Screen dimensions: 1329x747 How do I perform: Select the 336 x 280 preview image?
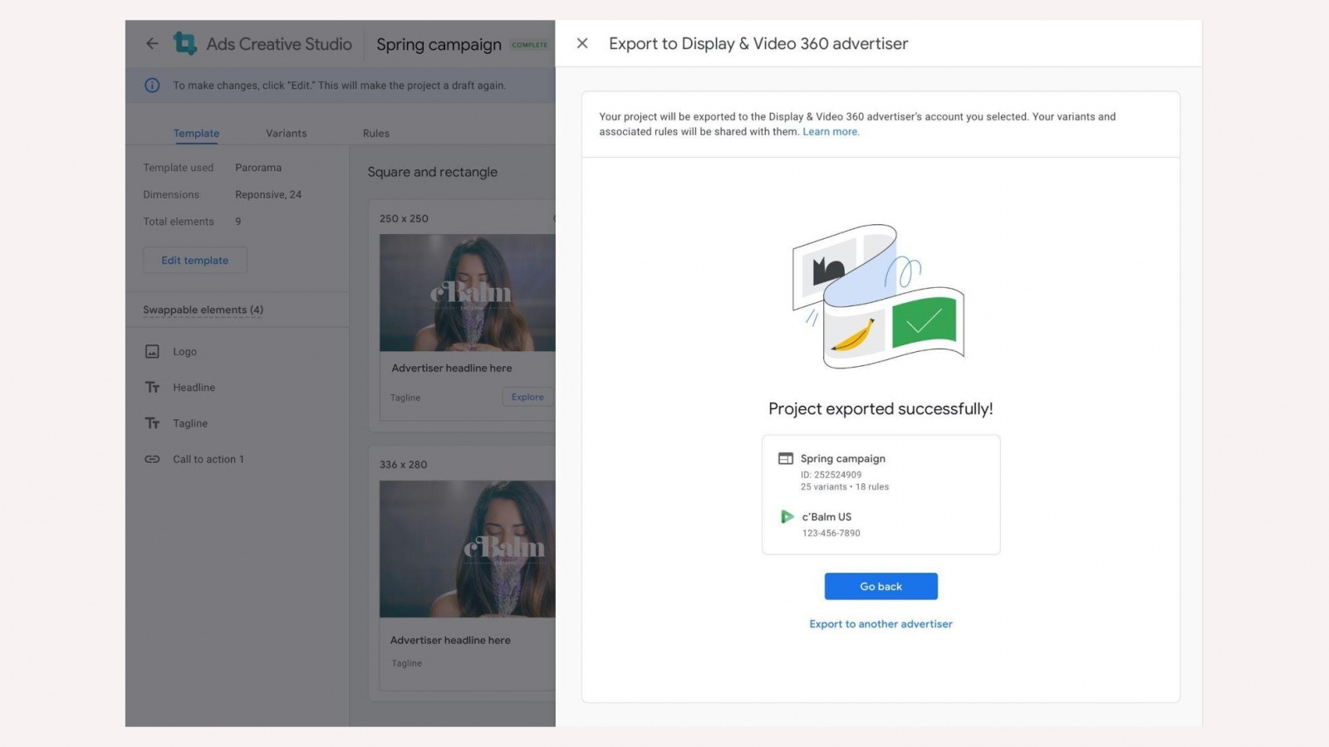click(x=467, y=549)
